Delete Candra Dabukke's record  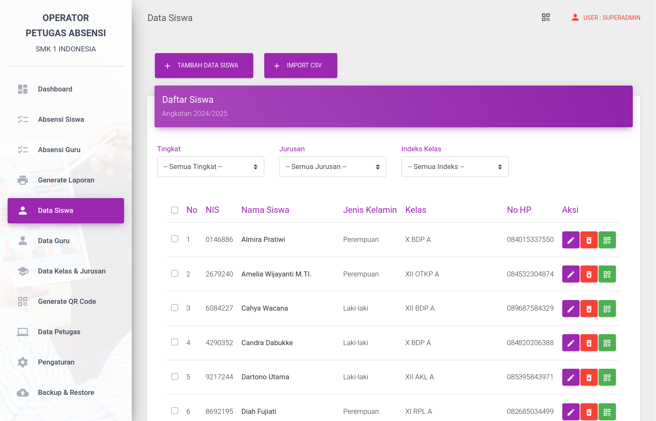tap(589, 343)
